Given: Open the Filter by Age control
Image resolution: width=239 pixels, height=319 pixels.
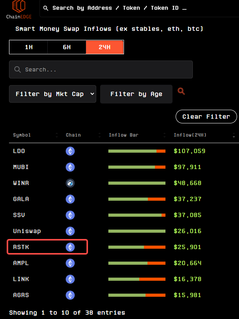Looking at the screenshot, I should pos(136,94).
